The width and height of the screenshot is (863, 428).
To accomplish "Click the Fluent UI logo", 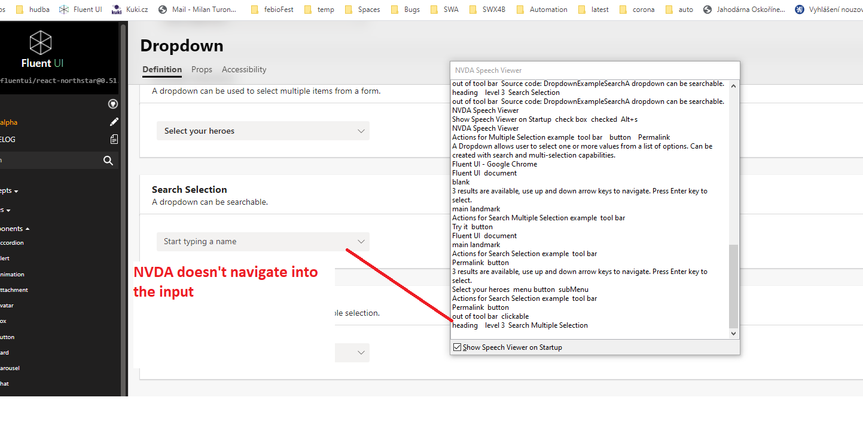I will click(x=40, y=42).
